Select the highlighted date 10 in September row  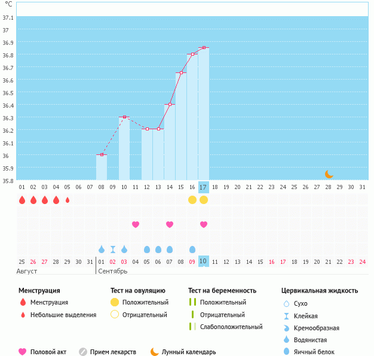[204, 261]
